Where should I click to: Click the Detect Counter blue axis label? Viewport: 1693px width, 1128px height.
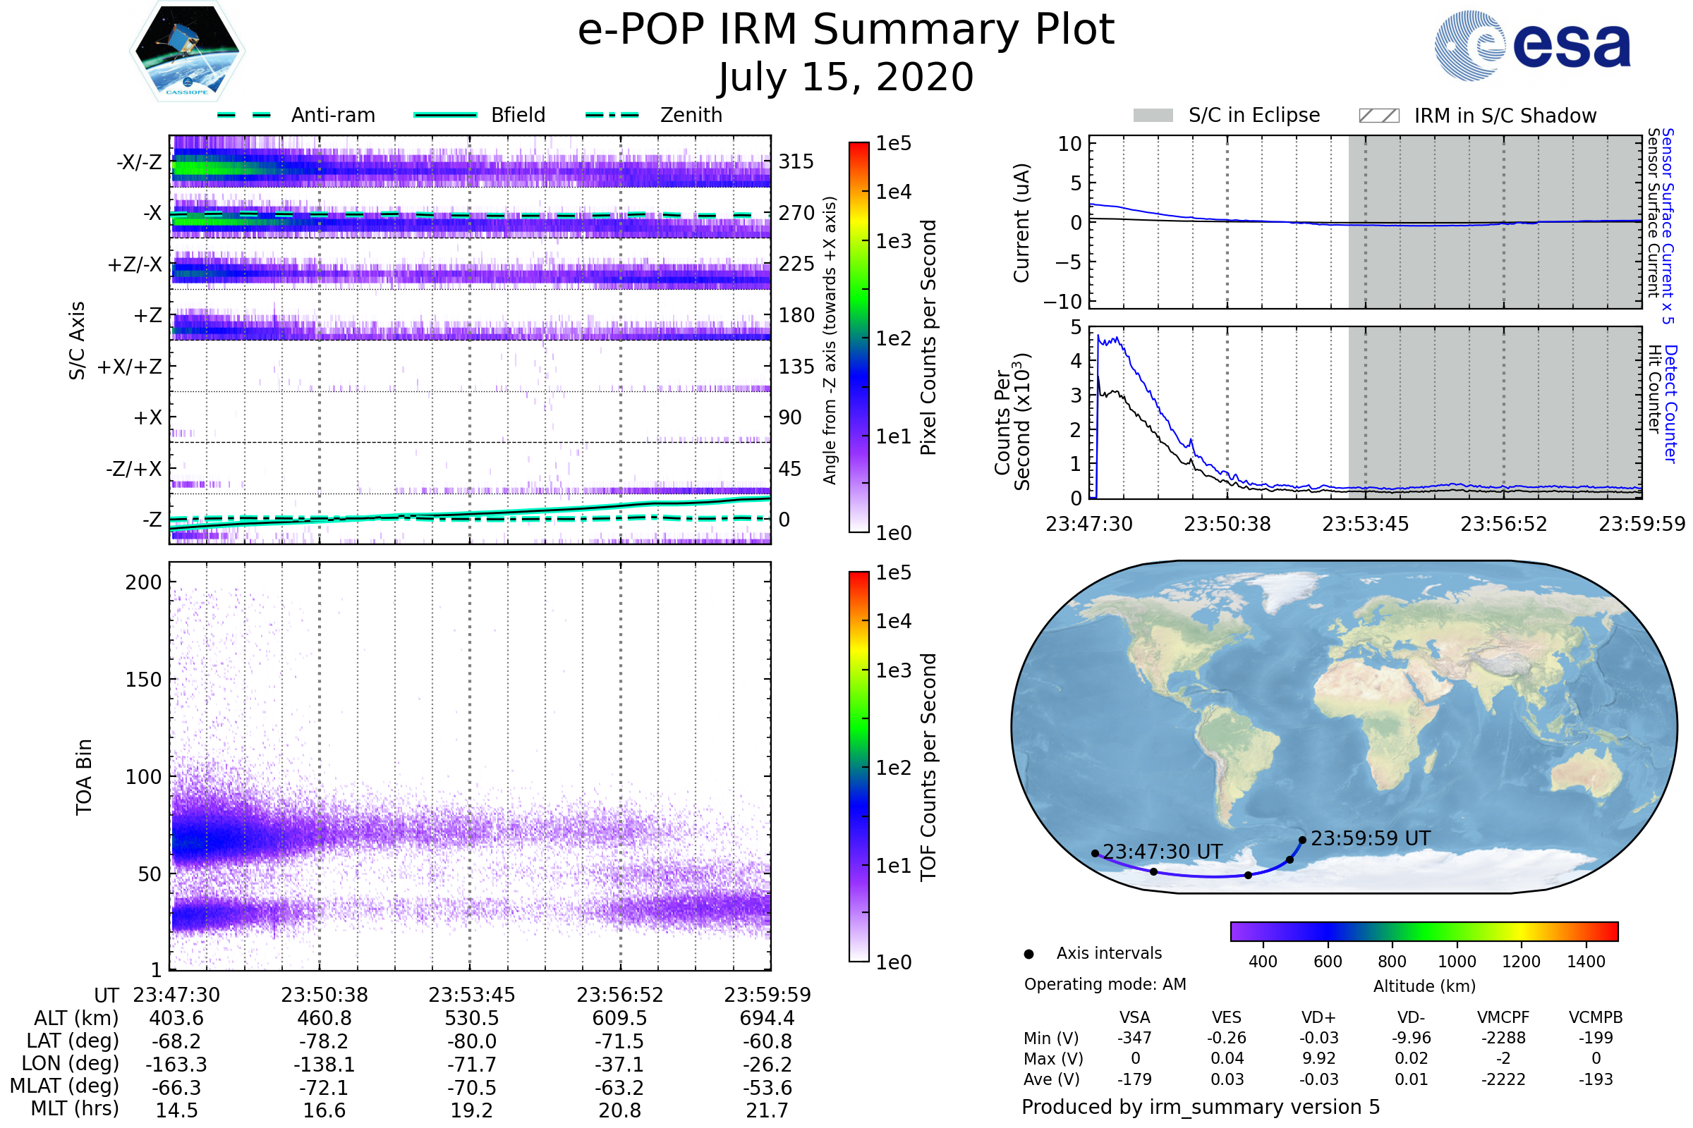click(x=1670, y=404)
